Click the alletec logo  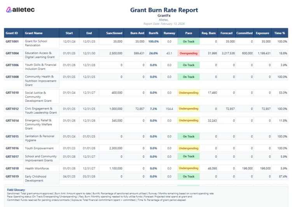(20, 10)
